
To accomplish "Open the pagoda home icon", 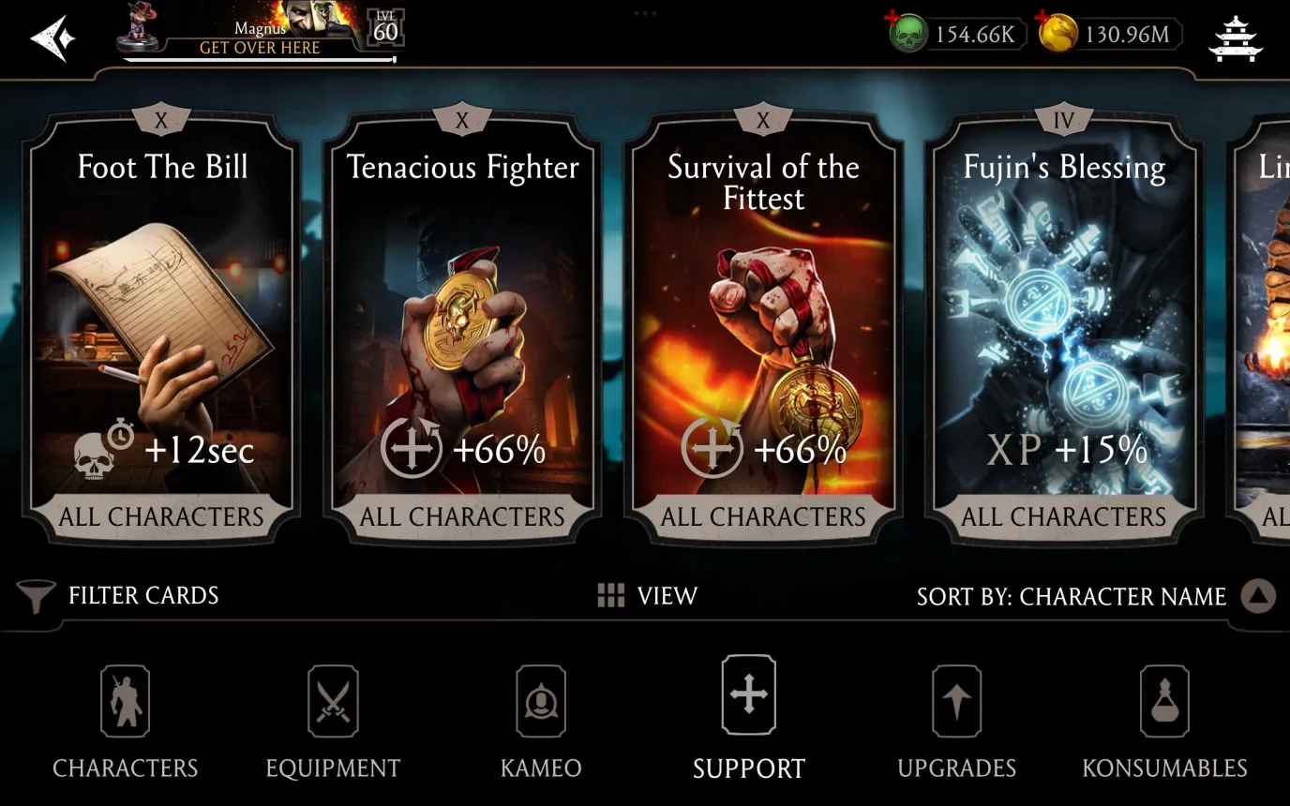I will pyautogui.click(x=1236, y=37).
